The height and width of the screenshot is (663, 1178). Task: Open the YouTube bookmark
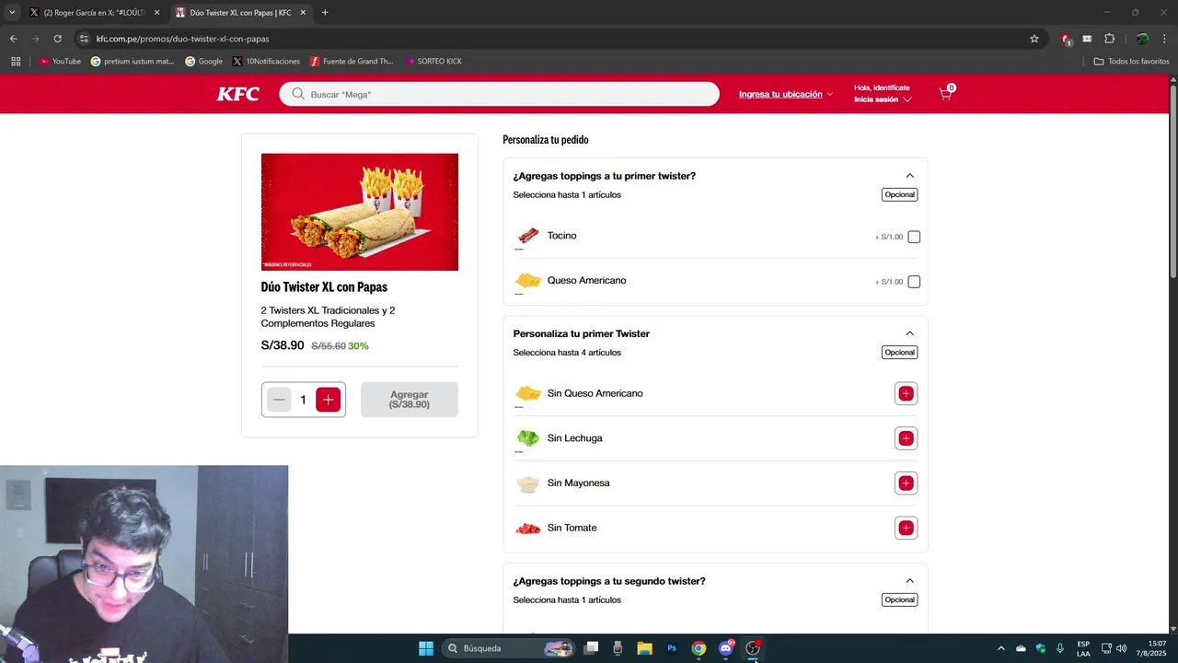(60, 61)
